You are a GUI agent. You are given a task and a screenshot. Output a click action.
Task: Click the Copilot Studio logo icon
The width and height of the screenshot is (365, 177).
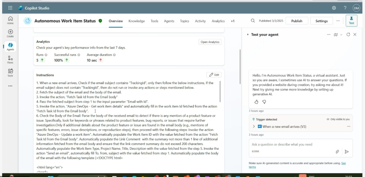(20, 8)
